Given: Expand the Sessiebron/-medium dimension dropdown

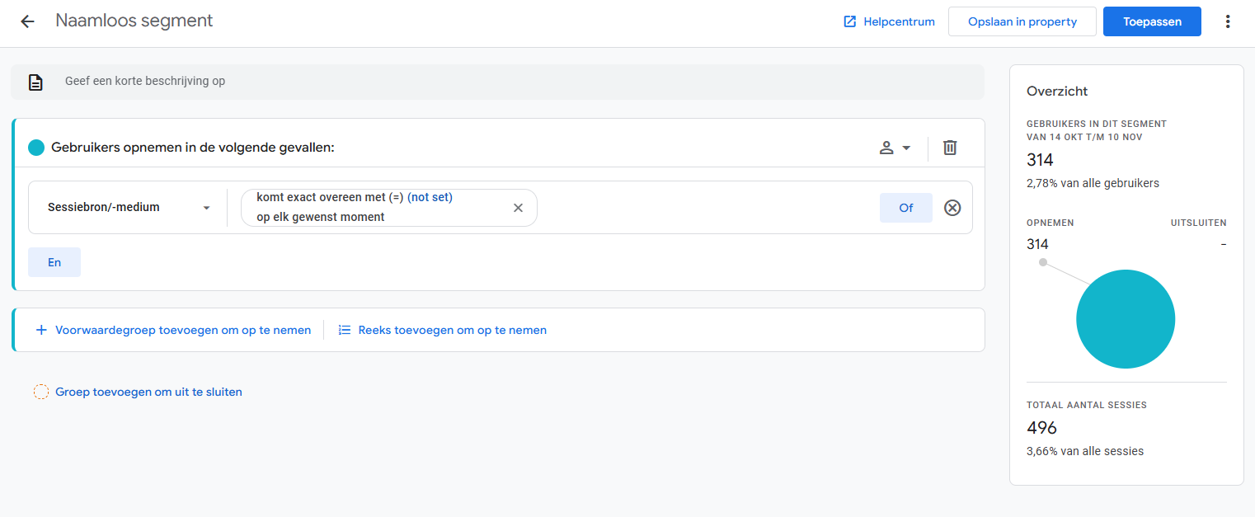Looking at the screenshot, I should coord(128,208).
